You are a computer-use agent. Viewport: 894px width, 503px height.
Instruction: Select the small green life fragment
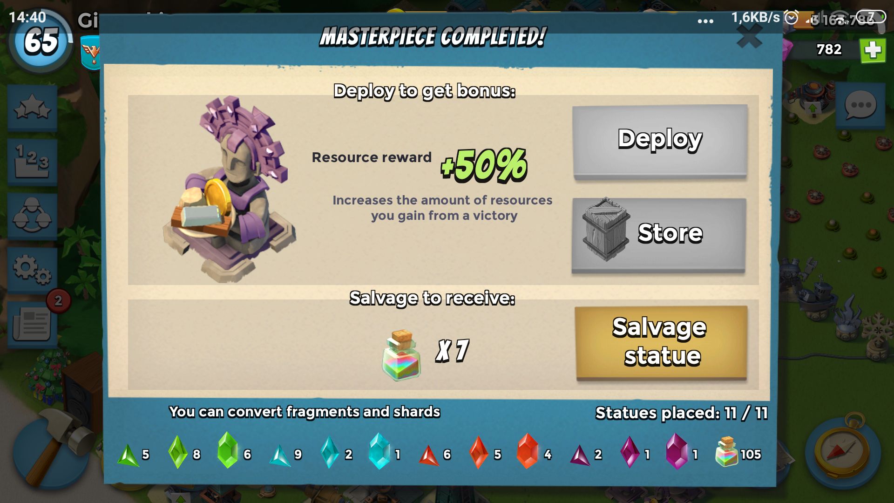[128, 455]
